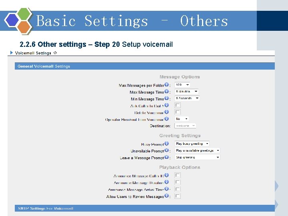Check Announce Message Caller ID option
The width and height of the screenshot is (288, 216).
click(178, 175)
